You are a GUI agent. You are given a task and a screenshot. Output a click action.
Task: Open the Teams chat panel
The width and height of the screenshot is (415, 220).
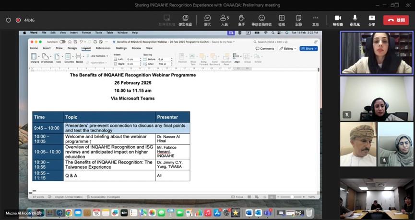[x=207, y=20]
